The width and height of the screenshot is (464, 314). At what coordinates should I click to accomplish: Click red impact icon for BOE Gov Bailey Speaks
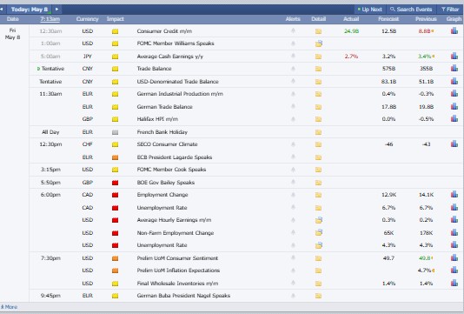(x=115, y=183)
